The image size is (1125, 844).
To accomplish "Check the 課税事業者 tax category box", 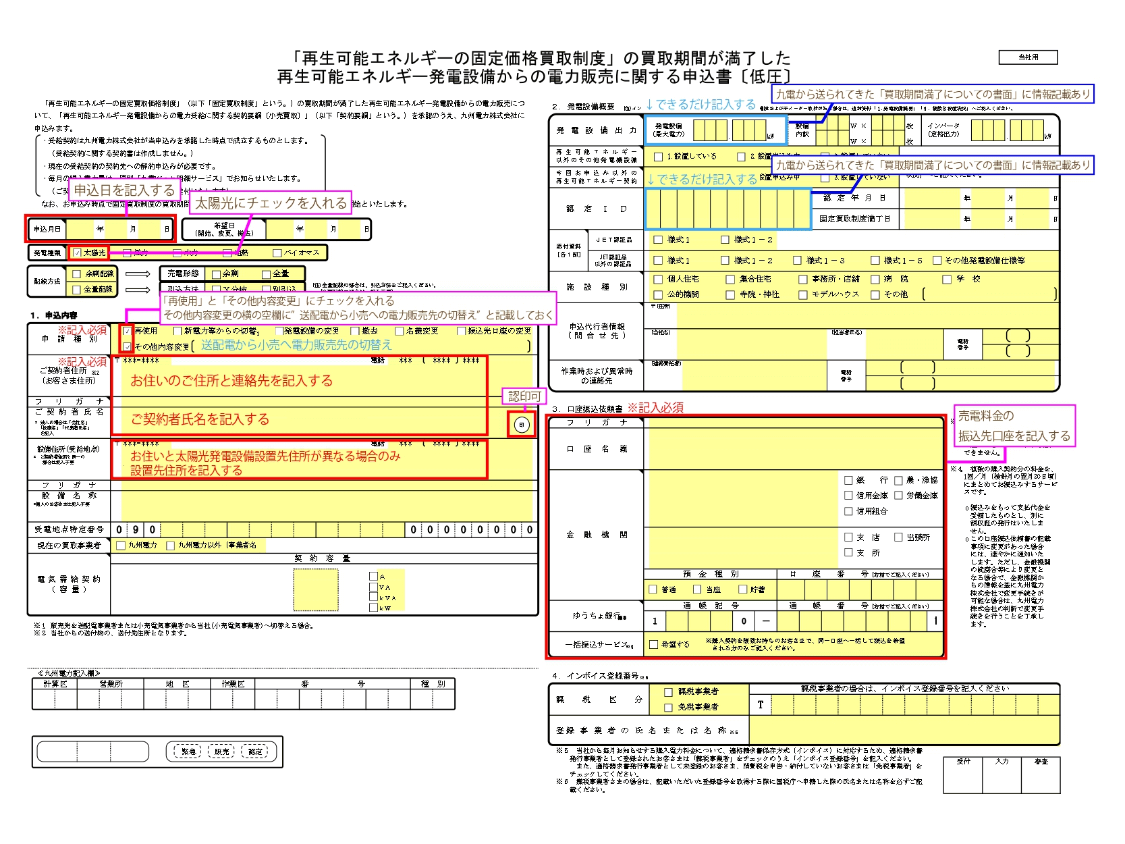I will [669, 692].
